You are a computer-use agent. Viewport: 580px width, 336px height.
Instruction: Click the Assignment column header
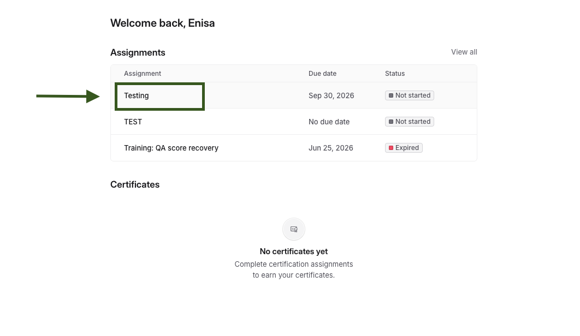point(143,74)
